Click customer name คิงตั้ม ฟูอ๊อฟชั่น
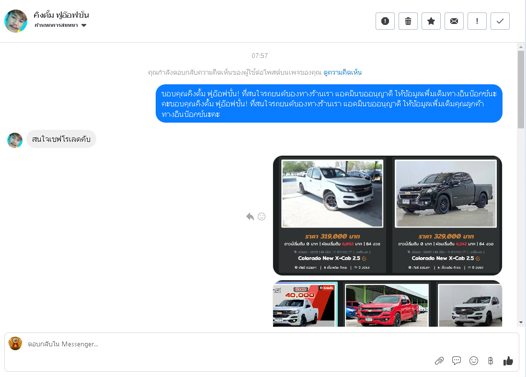The height and width of the screenshot is (377, 526). [61, 15]
